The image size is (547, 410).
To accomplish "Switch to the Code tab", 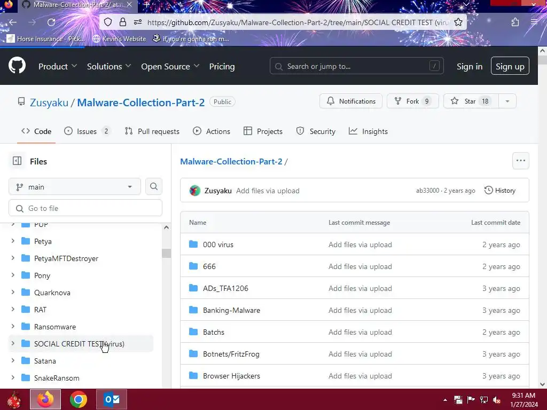I will point(36,131).
